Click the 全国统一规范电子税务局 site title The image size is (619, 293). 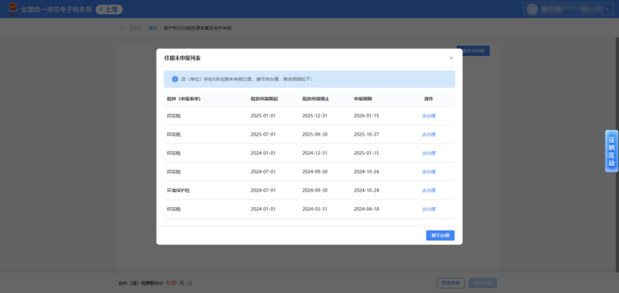56,10
